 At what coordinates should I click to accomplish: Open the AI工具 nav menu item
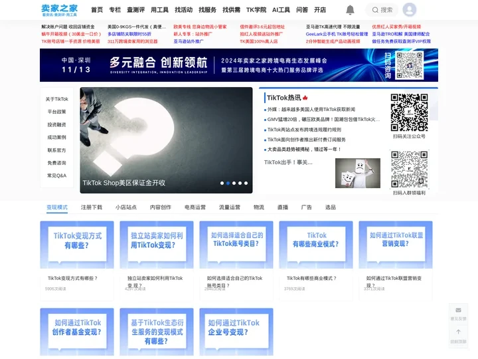click(281, 10)
